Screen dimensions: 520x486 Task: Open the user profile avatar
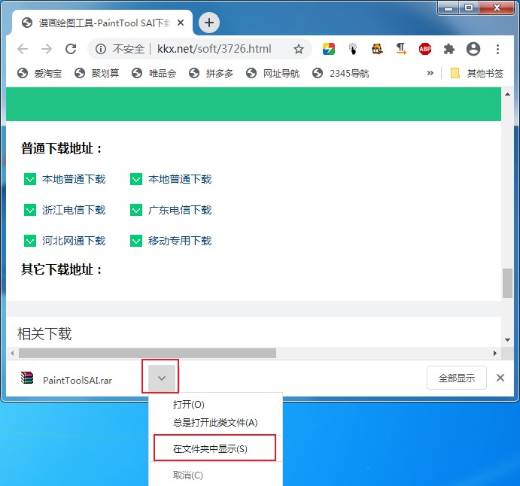473,49
